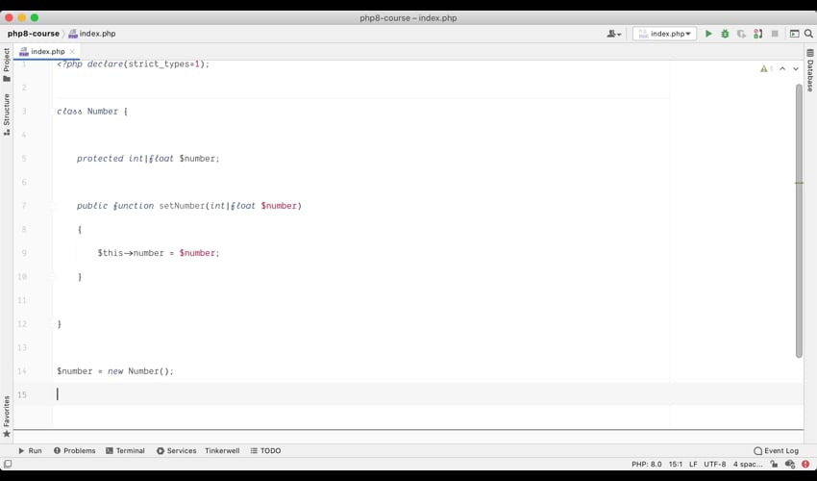Toggle the read-only lock icon
The width and height of the screenshot is (817, 481).
point(775,464)
